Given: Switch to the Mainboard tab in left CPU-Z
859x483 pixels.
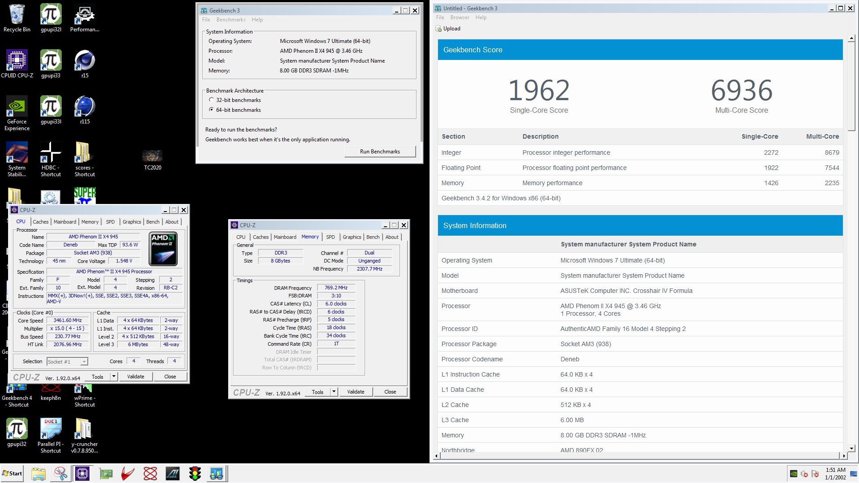Looking at the screenshot, I should (65, 222).
